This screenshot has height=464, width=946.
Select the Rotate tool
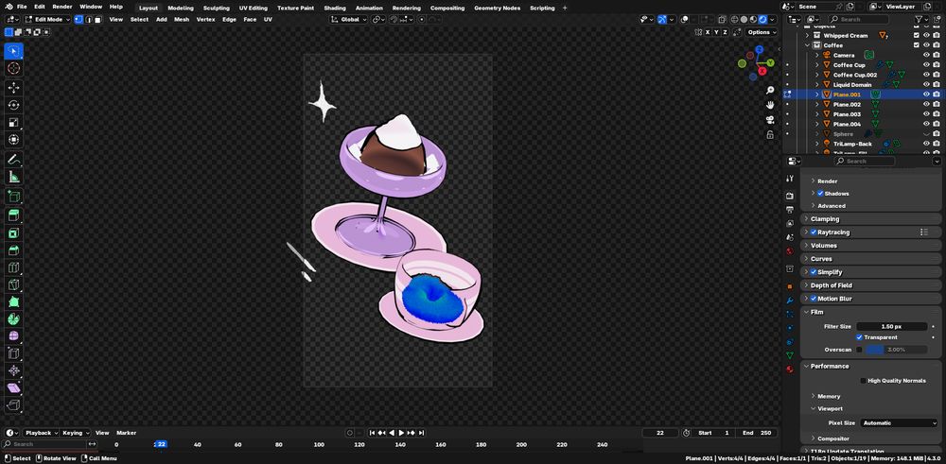coord(13,105)
